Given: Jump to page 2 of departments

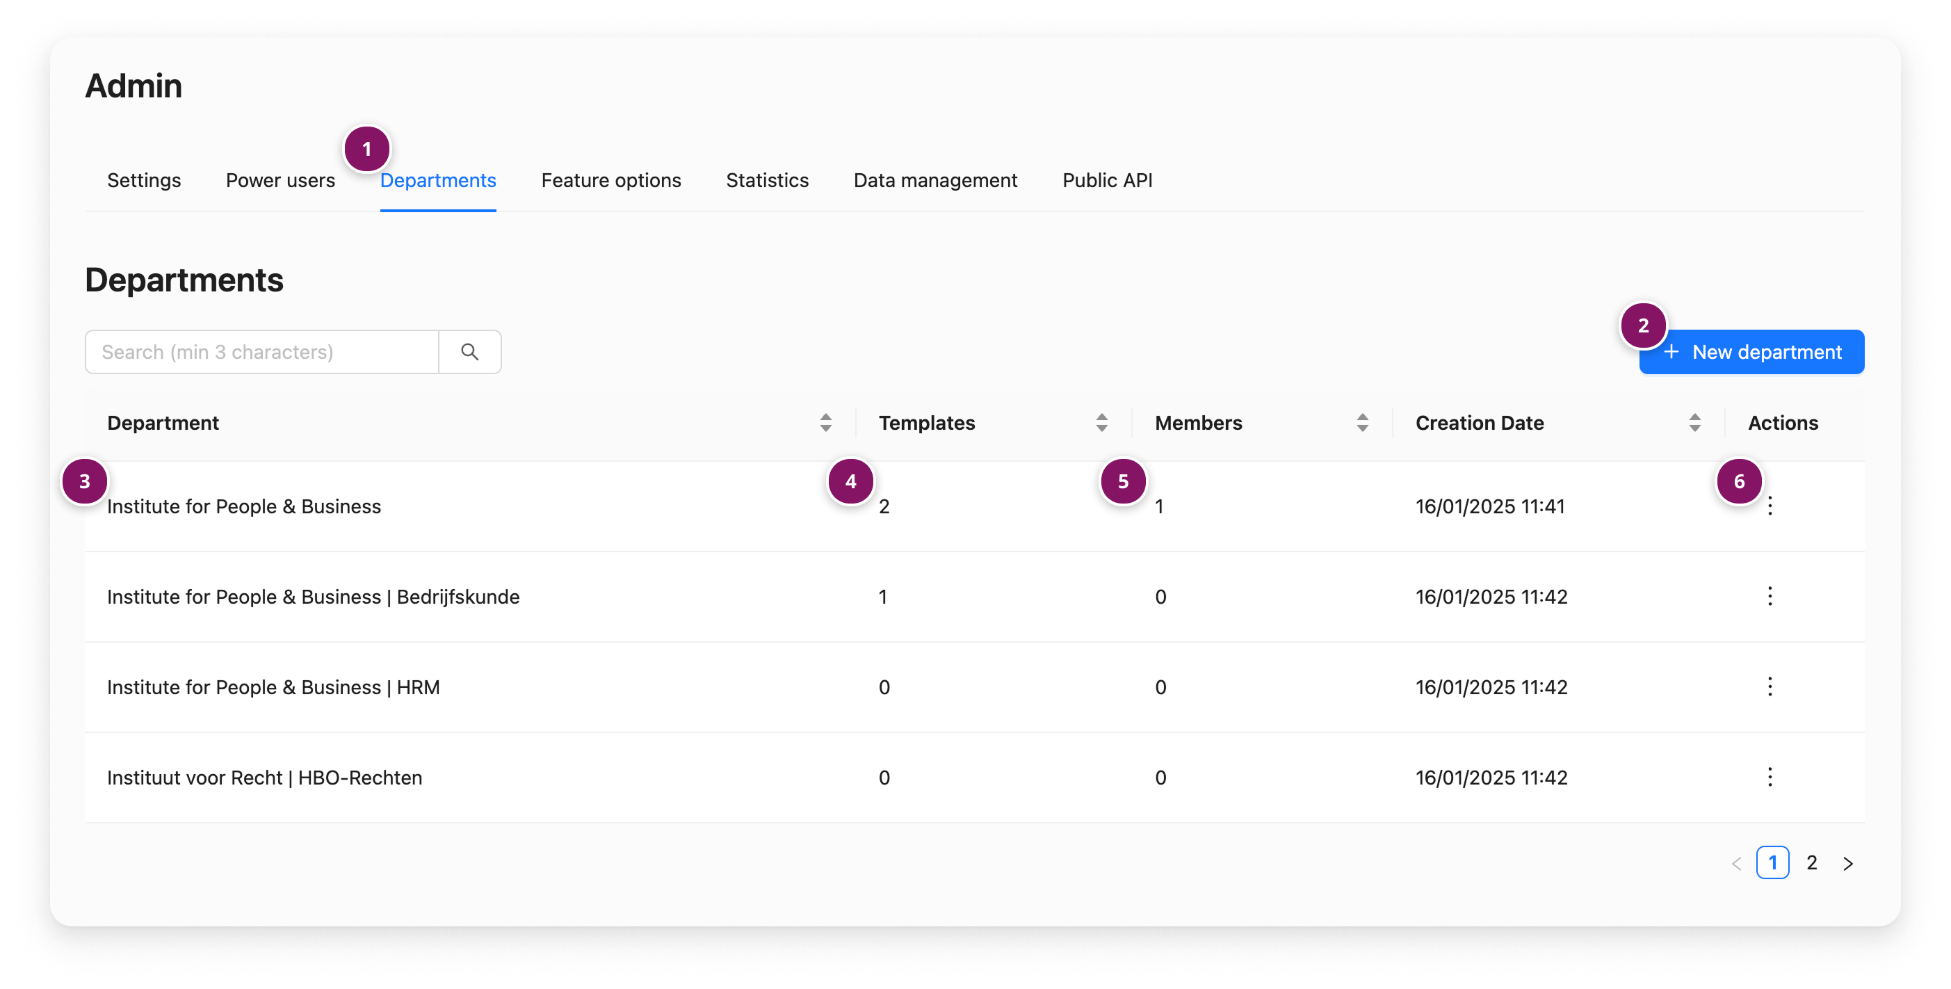Looking at the screenshot, I should pos(1811,863).
